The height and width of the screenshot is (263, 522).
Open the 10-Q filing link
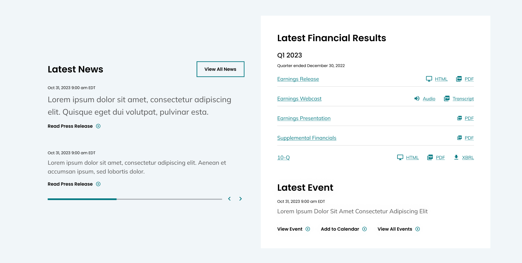point(283,158)
